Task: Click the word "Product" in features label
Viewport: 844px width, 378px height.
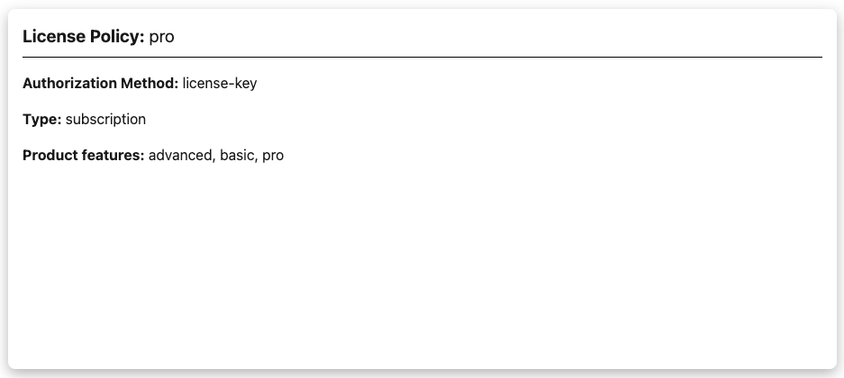Action: coord(50,156)
